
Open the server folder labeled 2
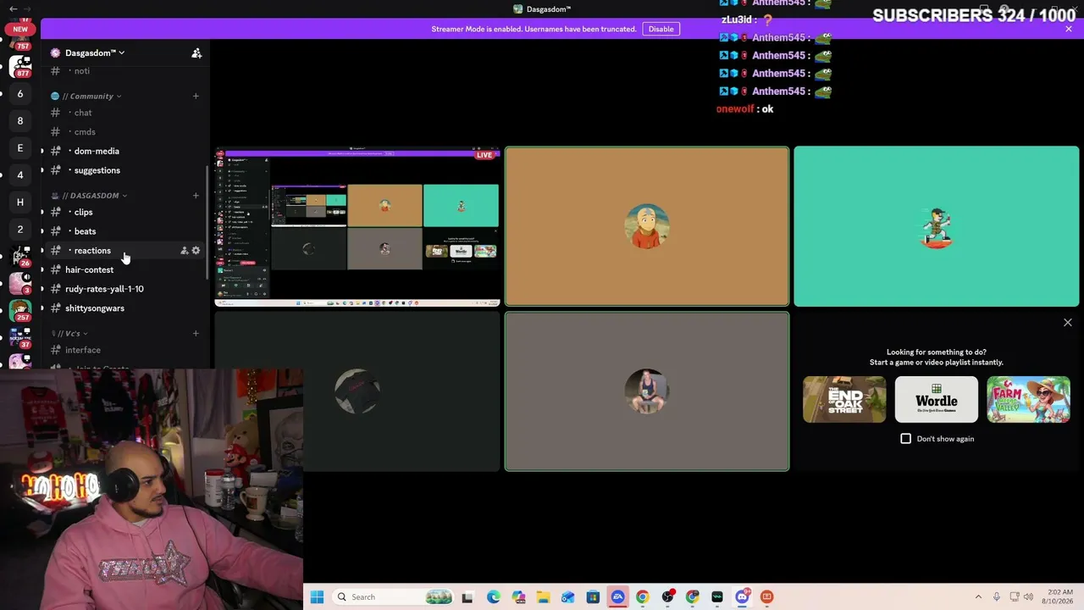coord(20,230)
